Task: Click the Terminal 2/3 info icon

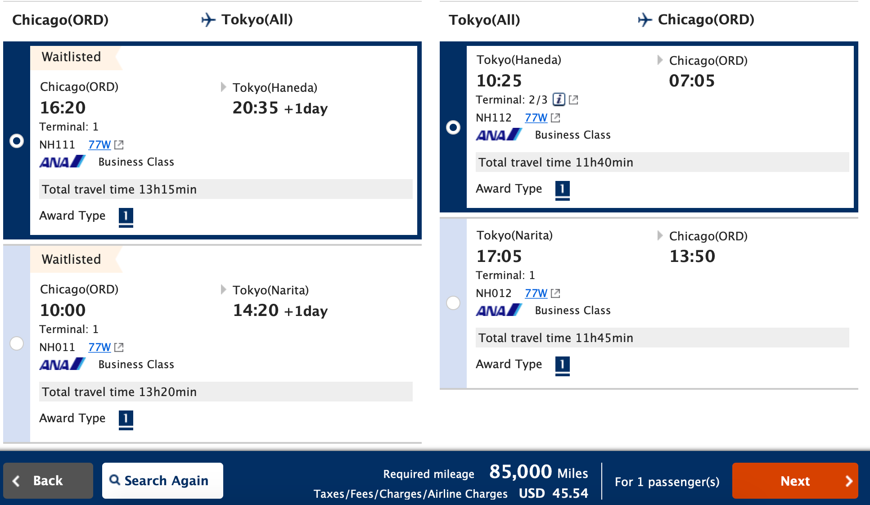Action: click(x=559, y=99)
